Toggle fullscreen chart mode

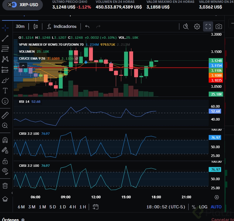208,27
